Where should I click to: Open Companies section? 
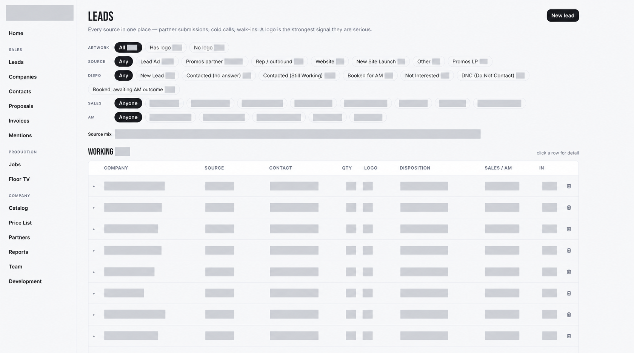23,77
